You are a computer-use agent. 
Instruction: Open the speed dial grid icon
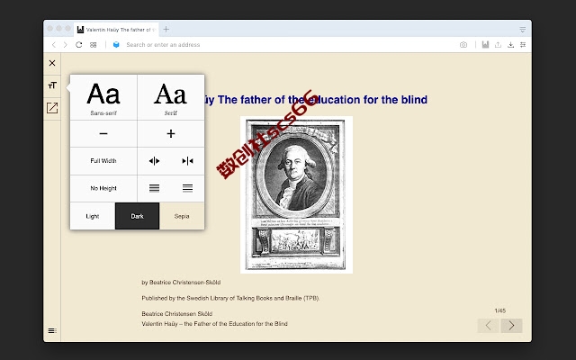[x=94, y=45]
